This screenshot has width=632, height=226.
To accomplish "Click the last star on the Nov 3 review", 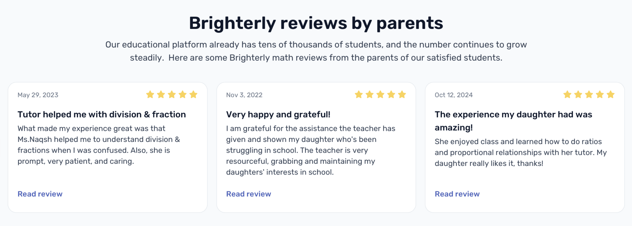I will 402,95.
